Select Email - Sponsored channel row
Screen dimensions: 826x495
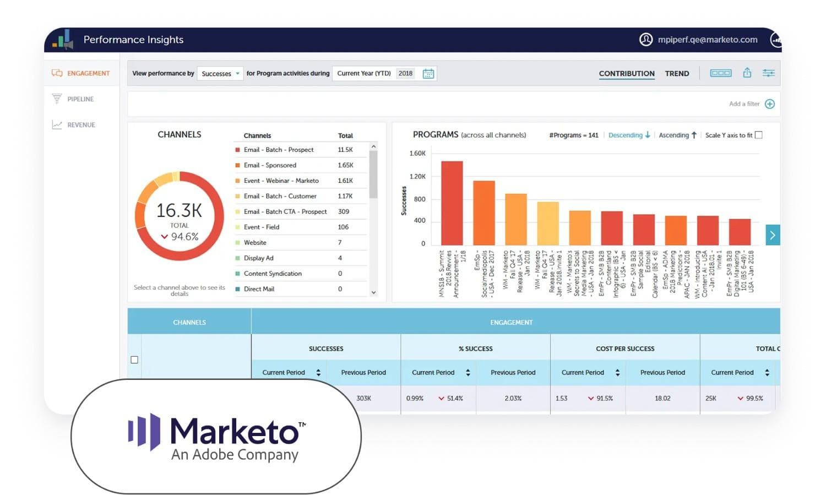[x=301, y=165]
